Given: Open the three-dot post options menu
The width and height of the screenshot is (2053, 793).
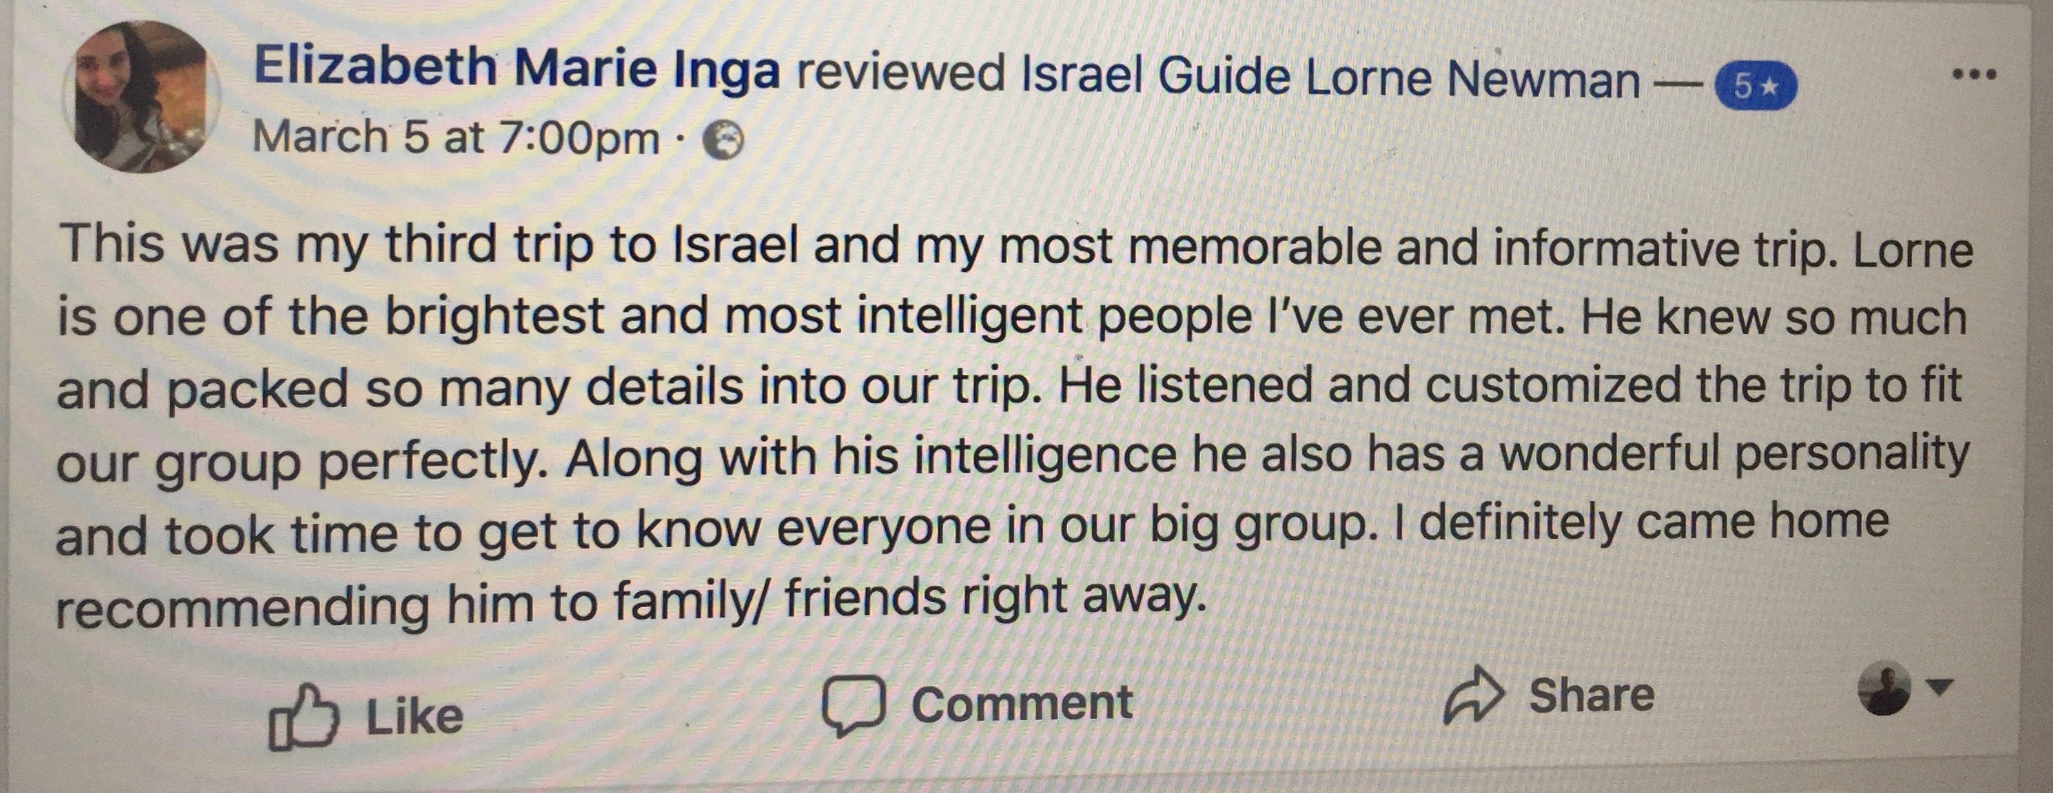Looking at the screenshot, I should pyautogui.click(x=1975, y=75).
